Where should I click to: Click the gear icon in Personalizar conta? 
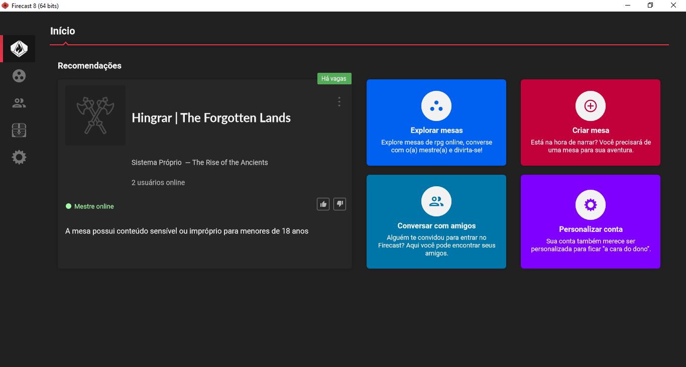coord(591,205)
